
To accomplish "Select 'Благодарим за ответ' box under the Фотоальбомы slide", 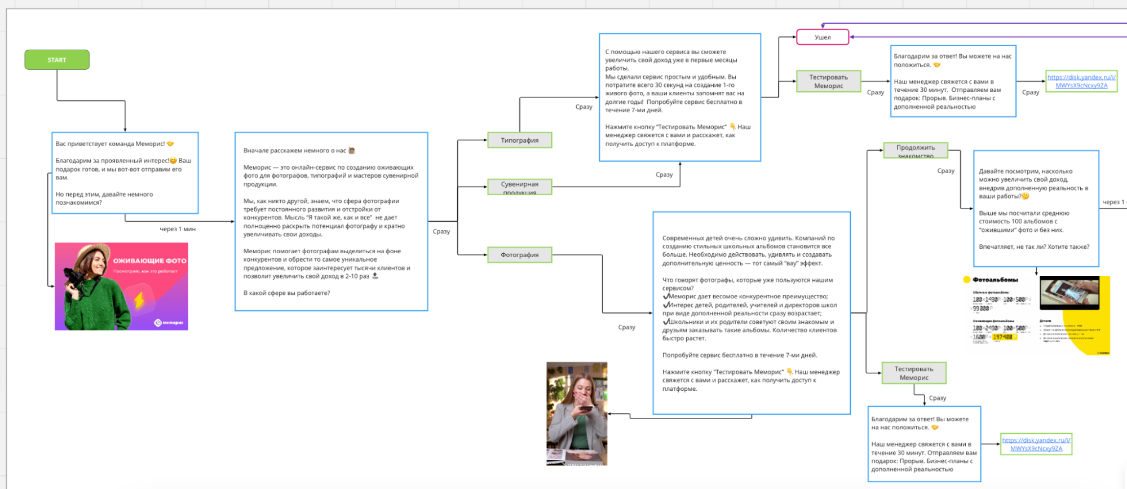I will tap(925, 444).
